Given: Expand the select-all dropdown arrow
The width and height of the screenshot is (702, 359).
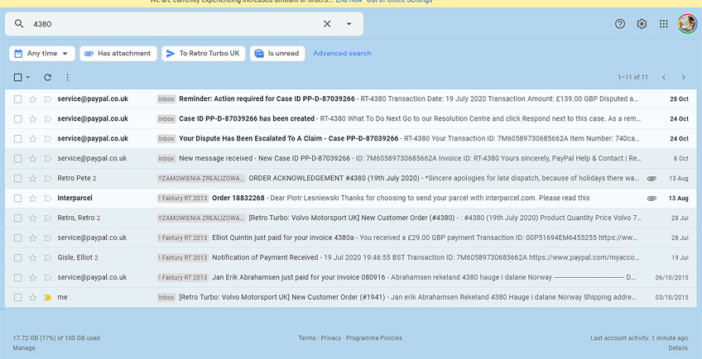Looking at the screenshot, I should pyautogui.click(x=28, y=78).
